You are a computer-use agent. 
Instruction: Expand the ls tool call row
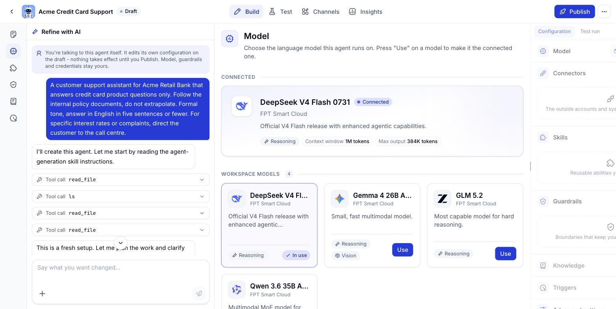121,196
